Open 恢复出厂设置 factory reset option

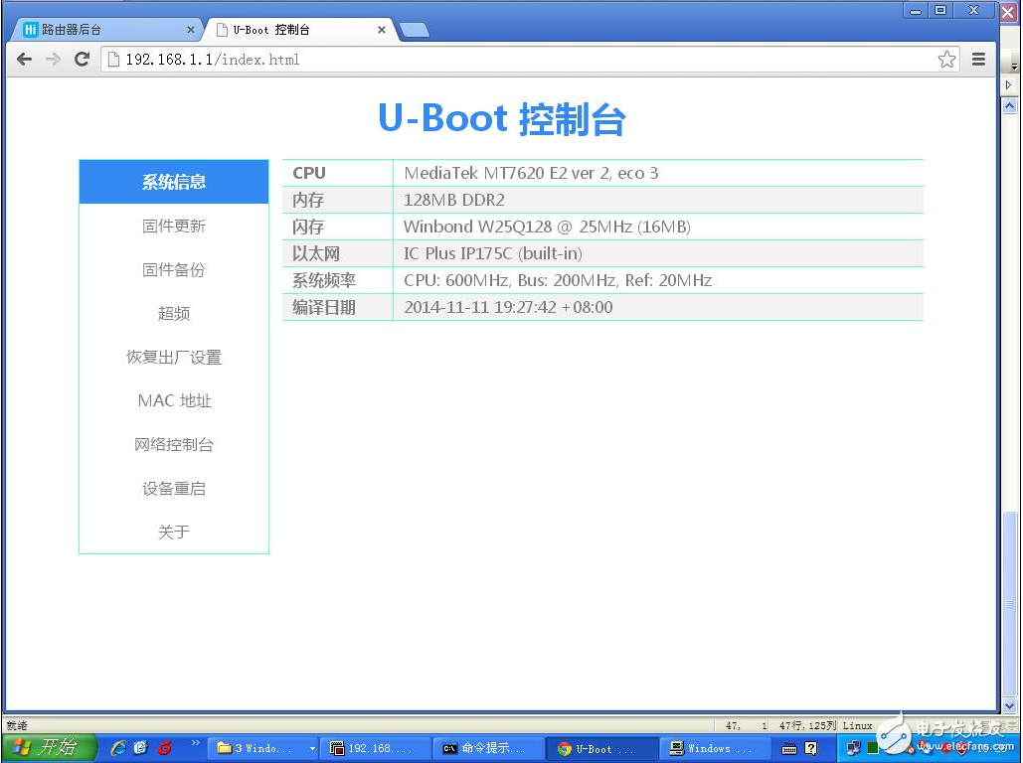click(173, 357)
